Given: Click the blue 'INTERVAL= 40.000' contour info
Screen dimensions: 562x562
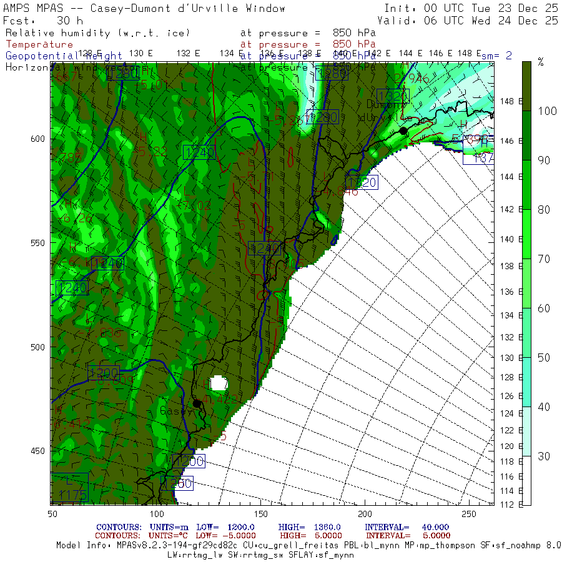Looking at the screenshot, I should click(407, 527).
